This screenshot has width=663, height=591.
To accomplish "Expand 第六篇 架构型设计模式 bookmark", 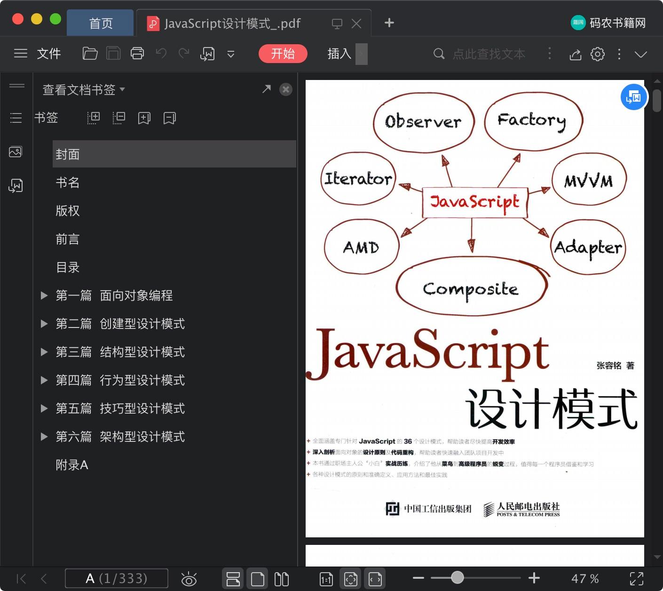I will point(44,437).
